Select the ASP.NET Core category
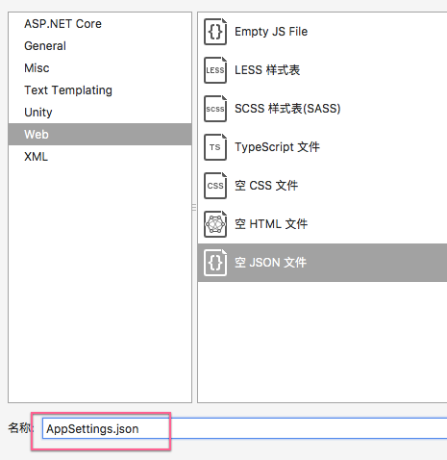 (x=100, y=24)
